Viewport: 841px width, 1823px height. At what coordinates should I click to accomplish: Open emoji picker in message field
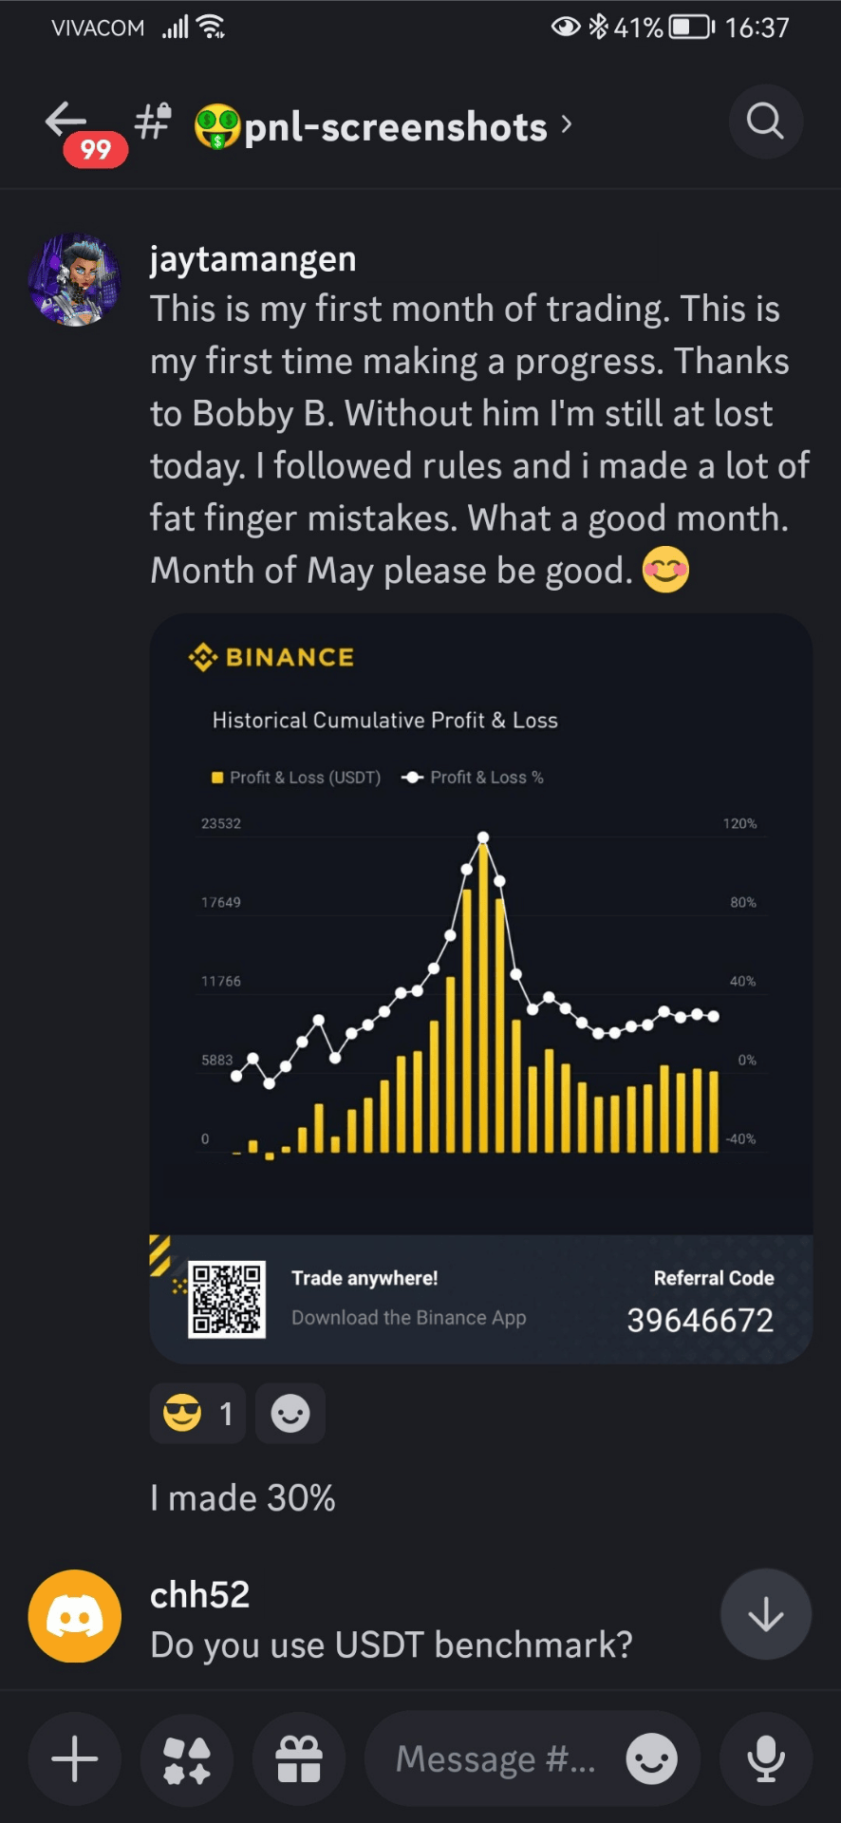pos(651,1759)
